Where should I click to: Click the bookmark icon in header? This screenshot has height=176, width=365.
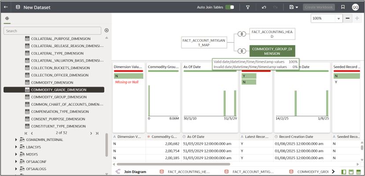pos(343,7)
